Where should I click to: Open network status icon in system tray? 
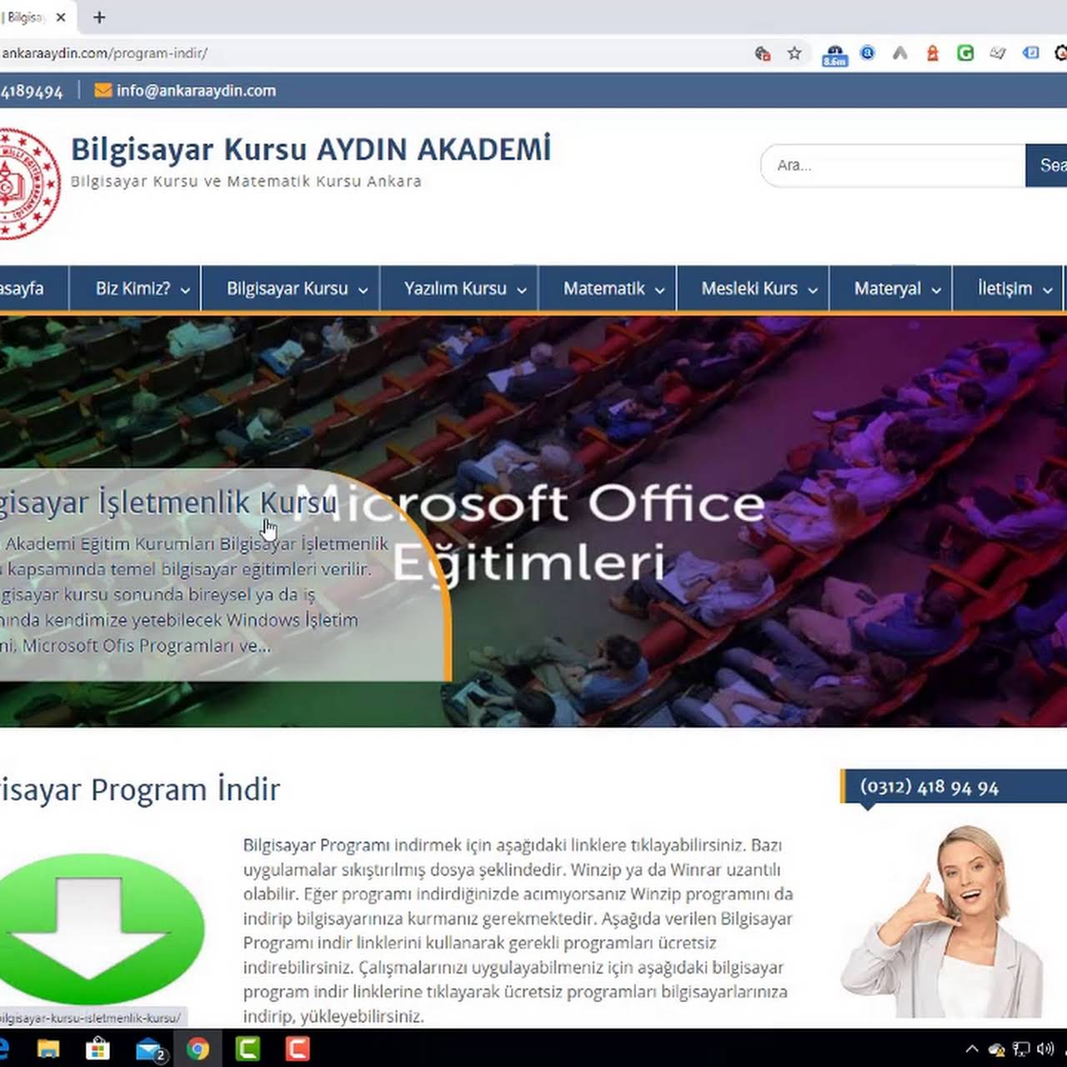point(1021,1049)
